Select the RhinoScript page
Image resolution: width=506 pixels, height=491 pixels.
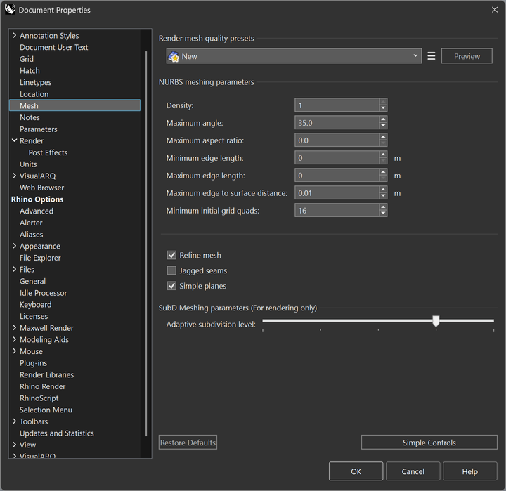pos(39,398)
